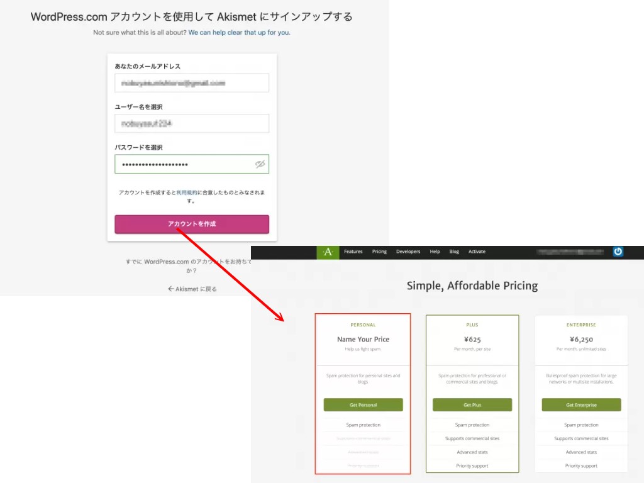
Task: Click the blurred account name in navbar
Action: [x=572, y=252]
